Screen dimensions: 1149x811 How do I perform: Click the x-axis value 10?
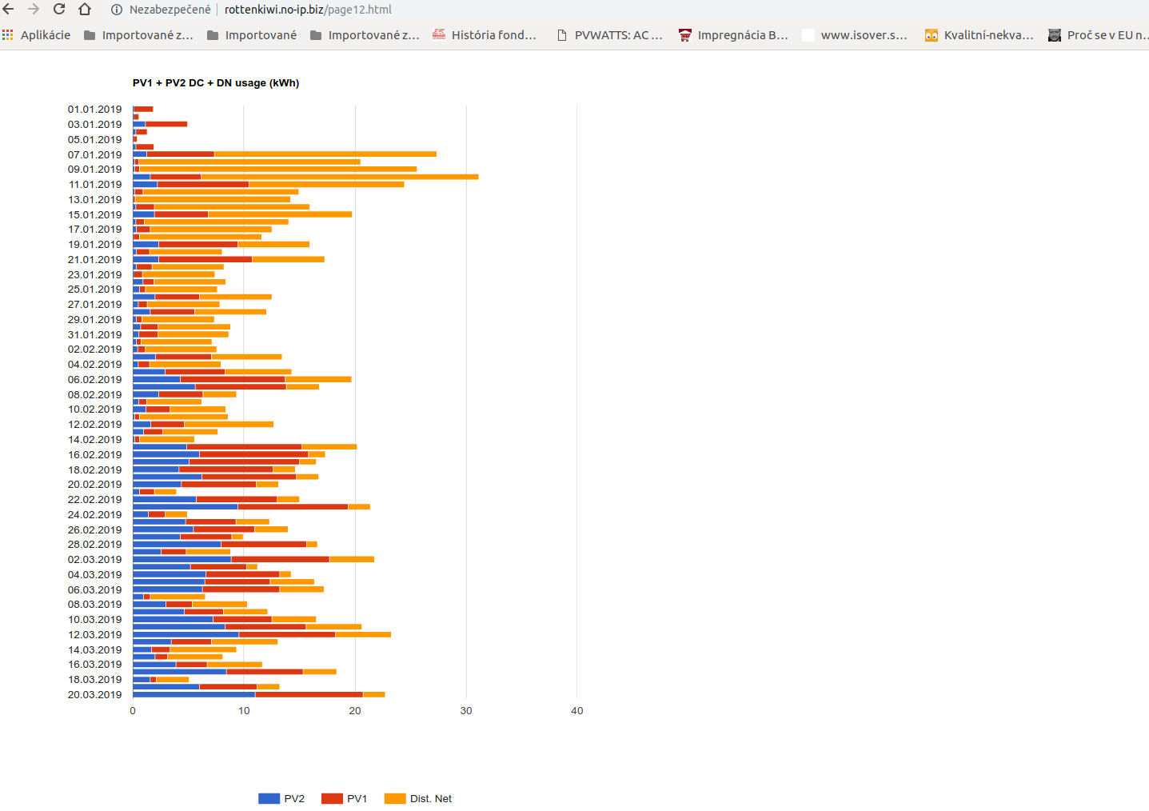point(244,711)
